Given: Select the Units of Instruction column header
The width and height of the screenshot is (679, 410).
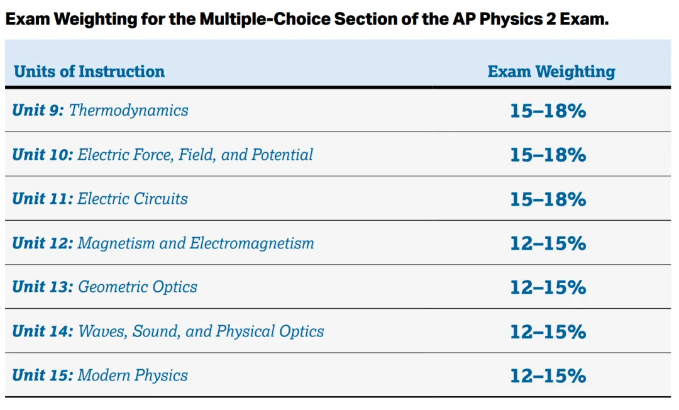Looking at the screenshot, I should click(89, 72).
